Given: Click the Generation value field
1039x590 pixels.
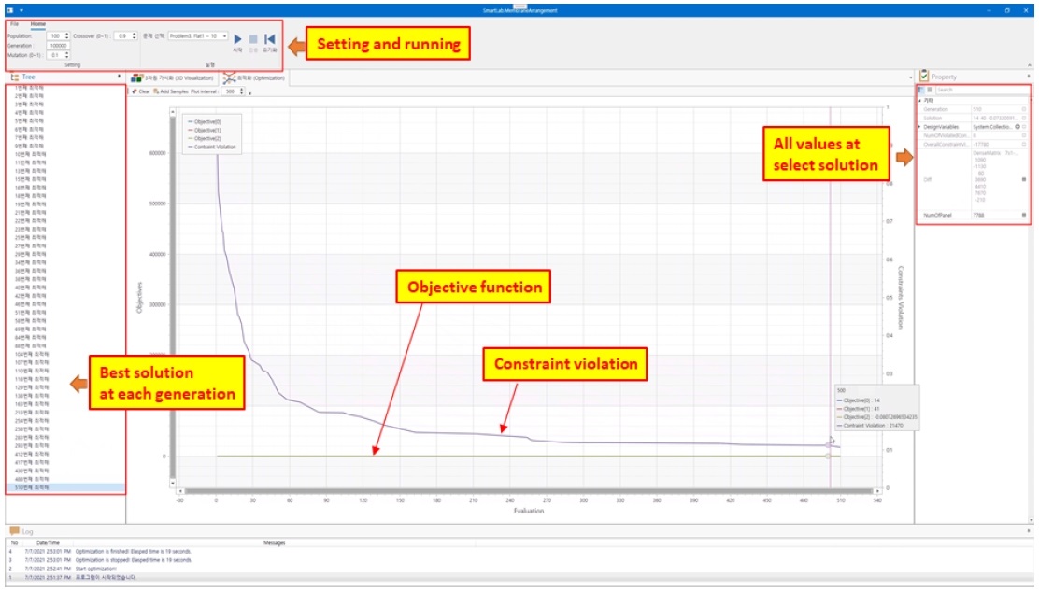Looking at the screenshot, I should [58, 46].
